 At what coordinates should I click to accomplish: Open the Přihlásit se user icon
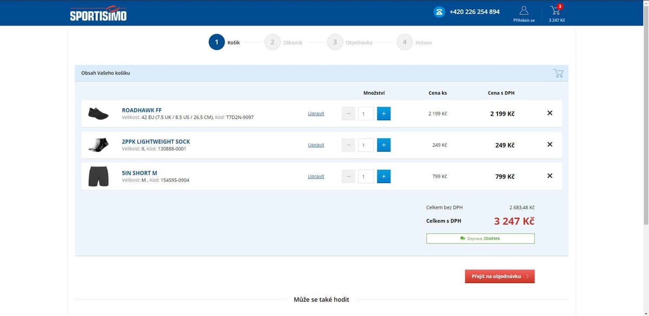pos(524,10)
